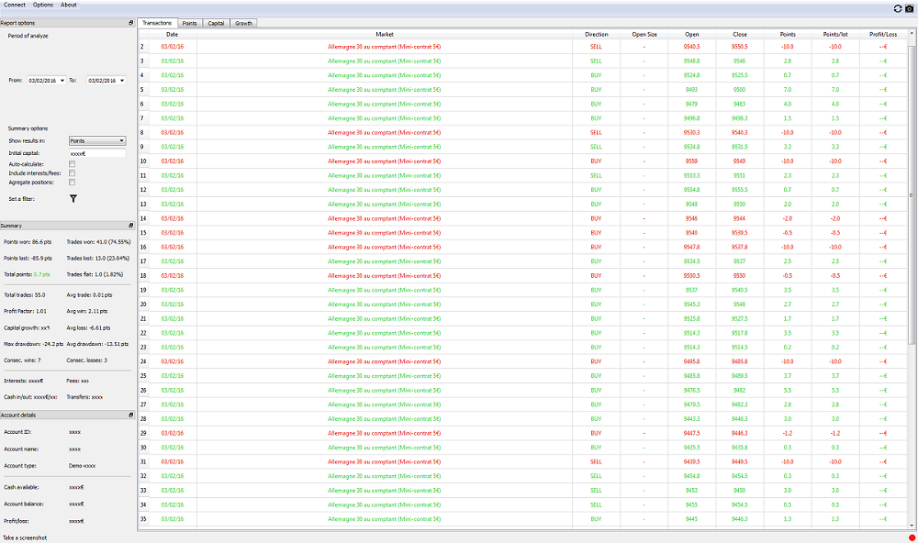This screenshot has height=543, width=918.
Task: Click 'Avg loss: -6.61 pts' text
Action: [x=88, y=327]
